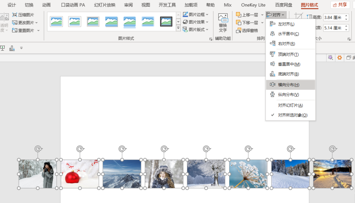355x203 pixels.
Task: Expand the picture styles gallery
Action: tap(178, 28)
